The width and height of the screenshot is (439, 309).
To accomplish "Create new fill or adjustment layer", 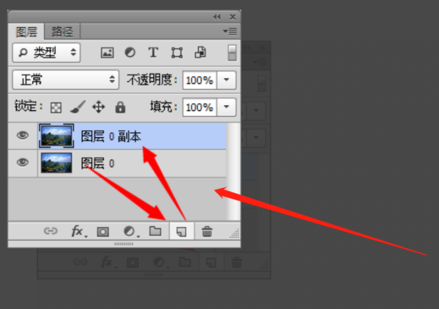I will tap(130, 232).
